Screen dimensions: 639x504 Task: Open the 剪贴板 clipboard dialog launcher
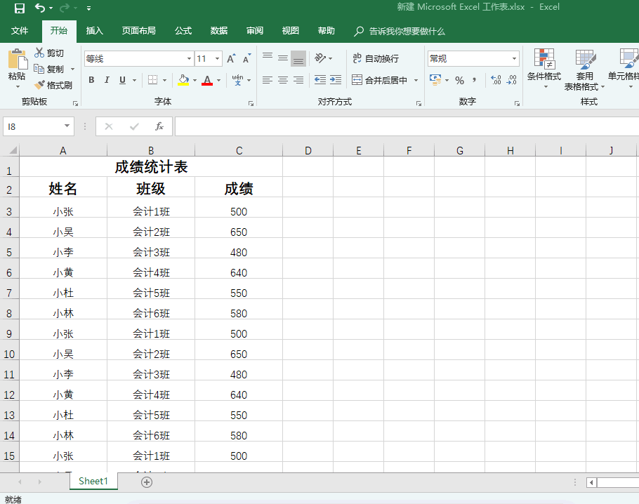coord(75,103)
